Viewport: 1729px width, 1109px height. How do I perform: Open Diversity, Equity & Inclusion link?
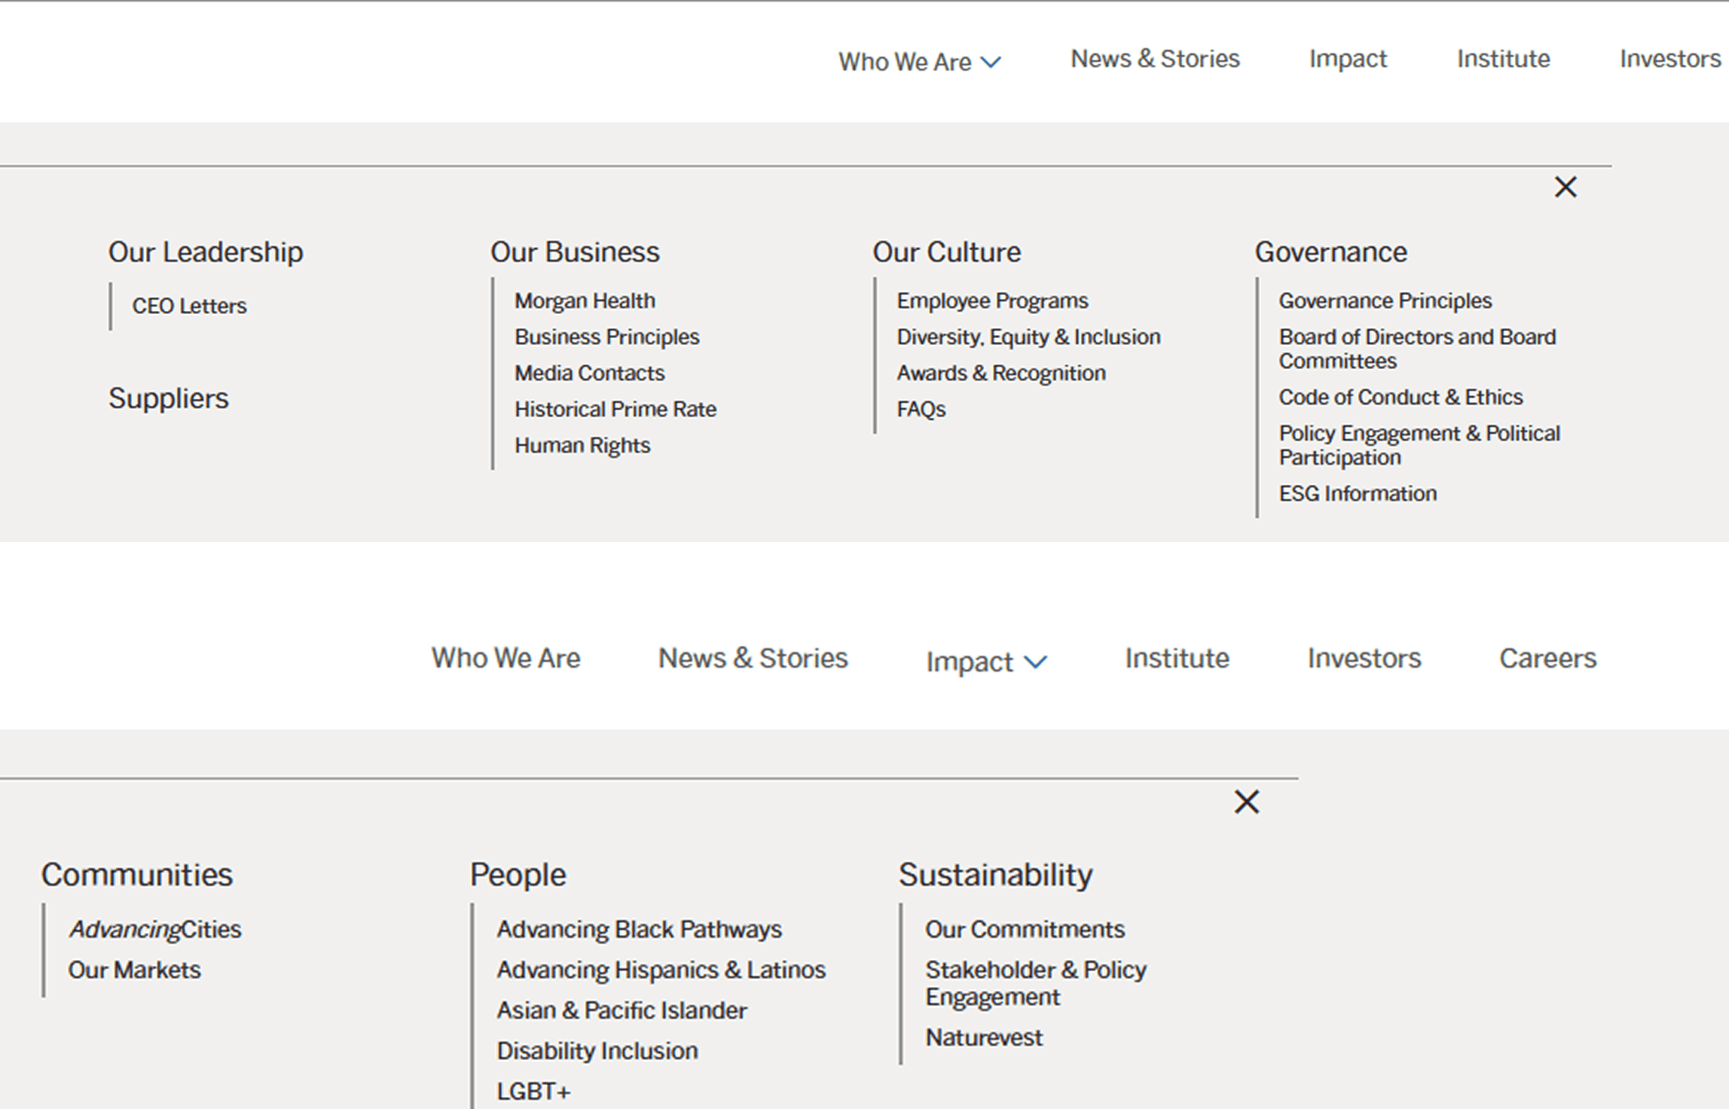click(1028, 337)
